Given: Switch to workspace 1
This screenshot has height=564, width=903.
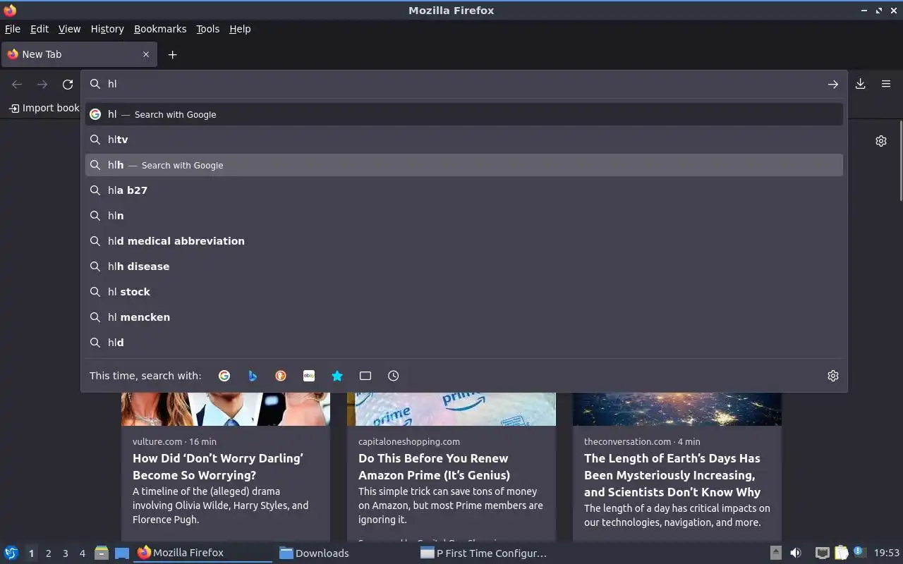Looking at the screenshot, I should [31, 553].
